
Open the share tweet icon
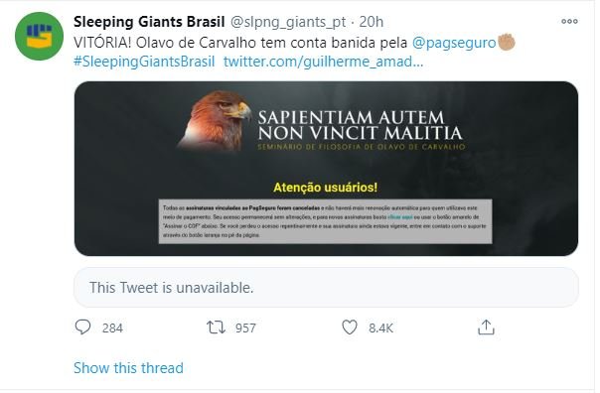click(x=486, y=327)
